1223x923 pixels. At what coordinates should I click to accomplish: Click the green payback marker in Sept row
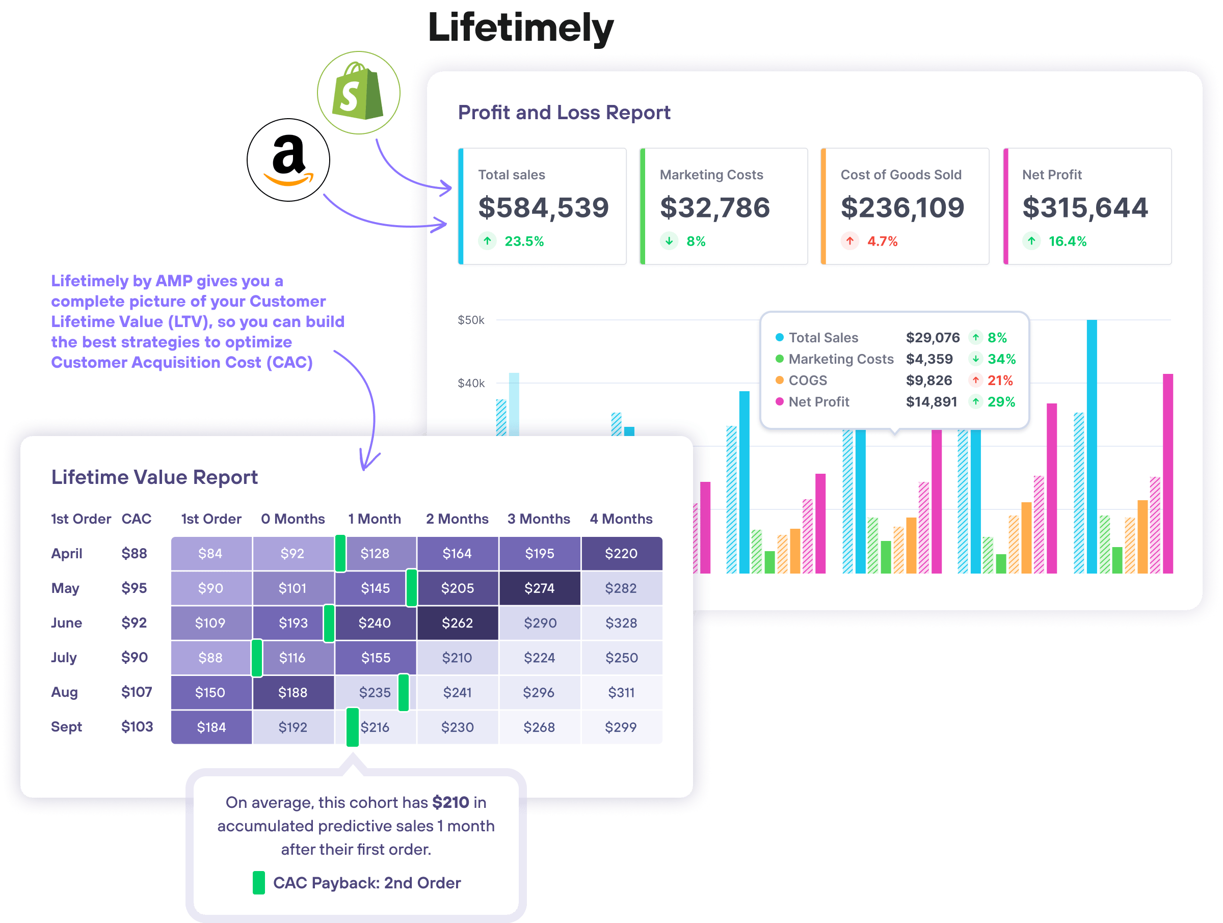click(353, 727)
